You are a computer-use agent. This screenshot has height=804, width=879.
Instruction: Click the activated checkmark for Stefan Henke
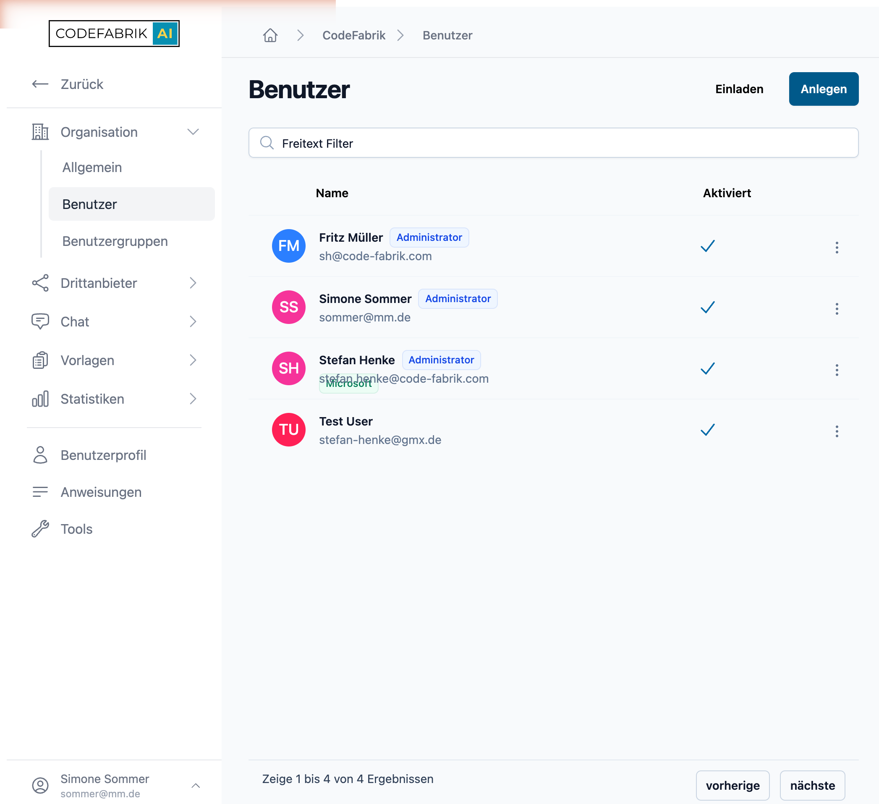tap(708, 368)
